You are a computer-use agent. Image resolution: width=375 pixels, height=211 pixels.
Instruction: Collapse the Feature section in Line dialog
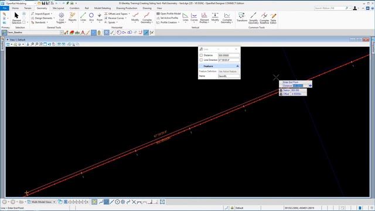pyautogui.click(x=237, y=66)
